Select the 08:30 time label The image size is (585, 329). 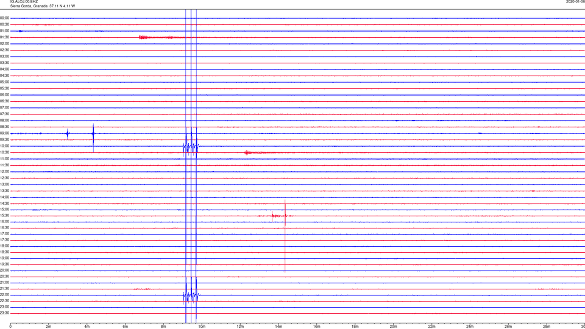click(x=4, y=127)
